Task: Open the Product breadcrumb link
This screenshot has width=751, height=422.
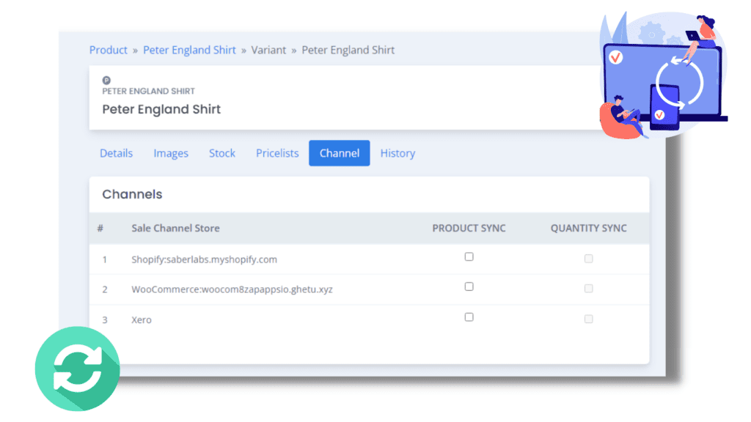Action: pos(109,50)
